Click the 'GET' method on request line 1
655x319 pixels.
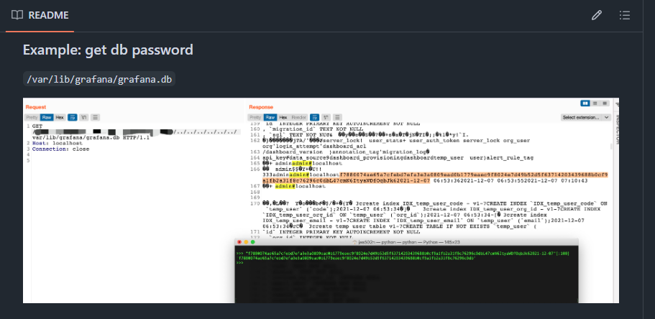(37, 126)
